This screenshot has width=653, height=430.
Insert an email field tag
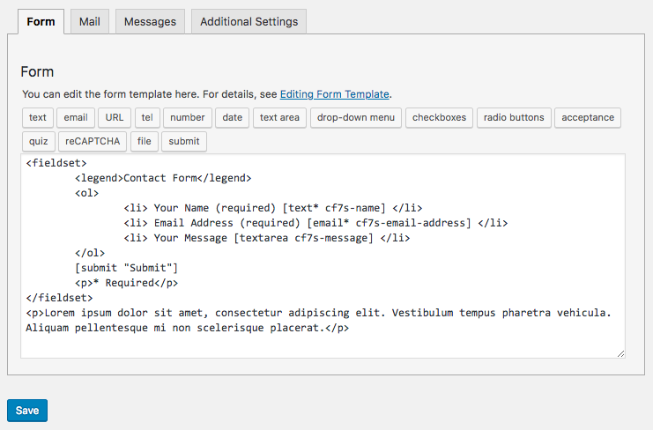[x=76, y=118]
